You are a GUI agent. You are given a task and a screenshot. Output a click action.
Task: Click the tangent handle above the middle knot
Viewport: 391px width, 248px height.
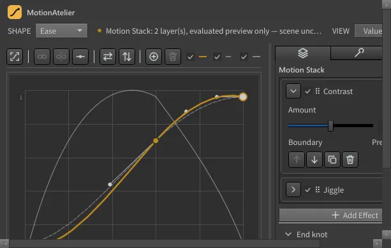(186, 111)
